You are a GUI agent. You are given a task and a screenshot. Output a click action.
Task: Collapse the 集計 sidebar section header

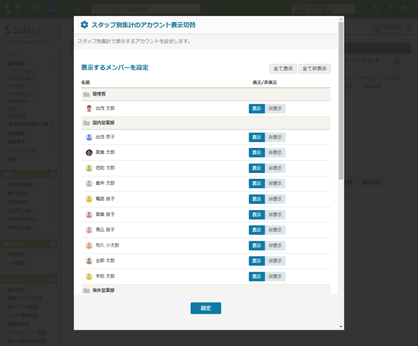click(53, 175)
